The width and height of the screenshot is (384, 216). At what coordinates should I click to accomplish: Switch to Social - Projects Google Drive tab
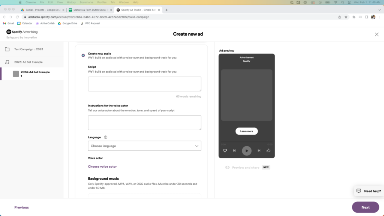[x=43, y=10]
